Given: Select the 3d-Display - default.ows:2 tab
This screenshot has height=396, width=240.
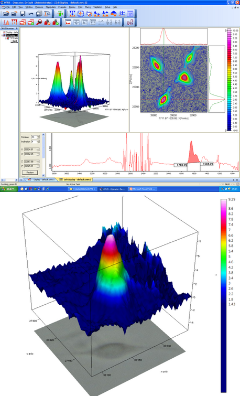Looking at the screenshot, I should [75, 179].
